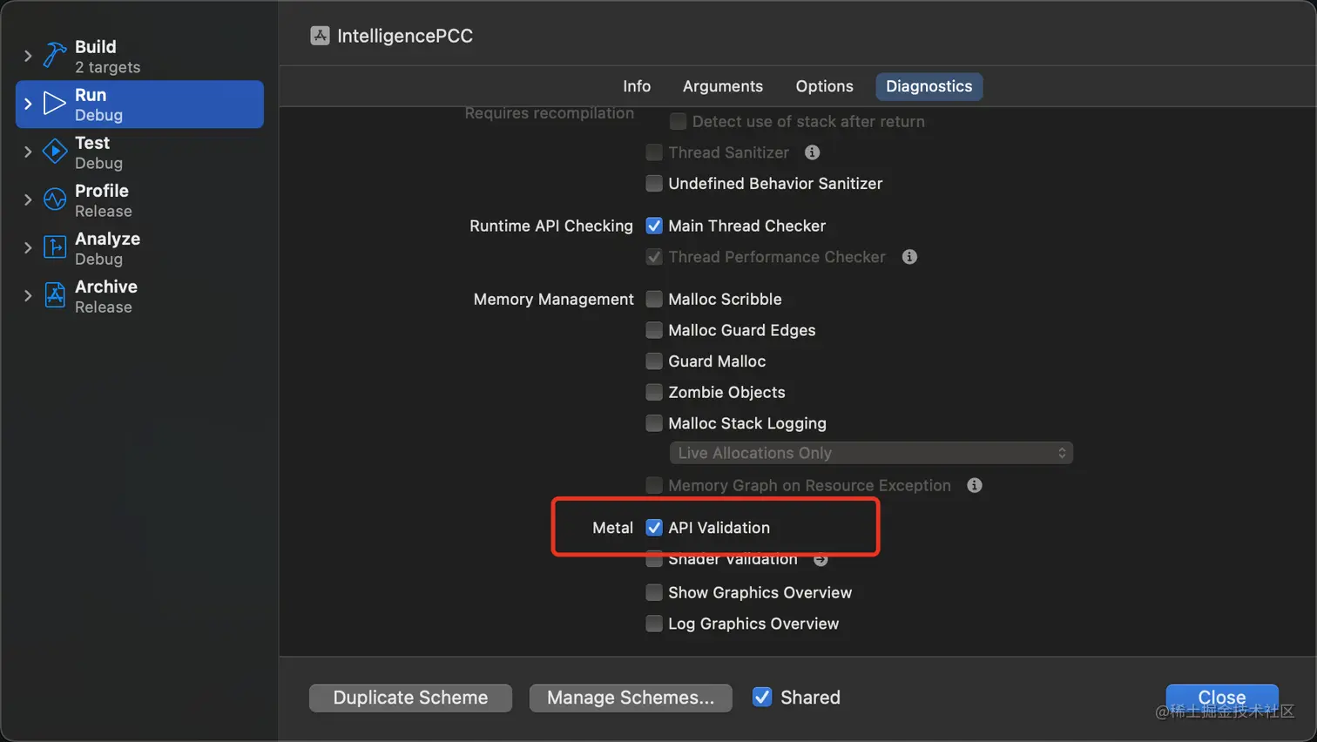Click the '2 targets' text under Build
The image size is (1317, 742).
pos(108,67)
